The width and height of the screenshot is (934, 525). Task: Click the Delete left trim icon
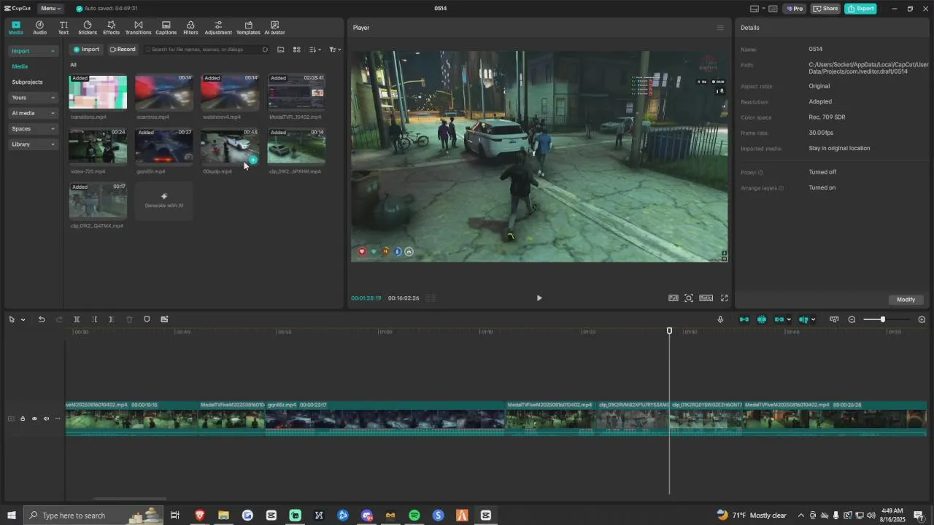point(94,319)
